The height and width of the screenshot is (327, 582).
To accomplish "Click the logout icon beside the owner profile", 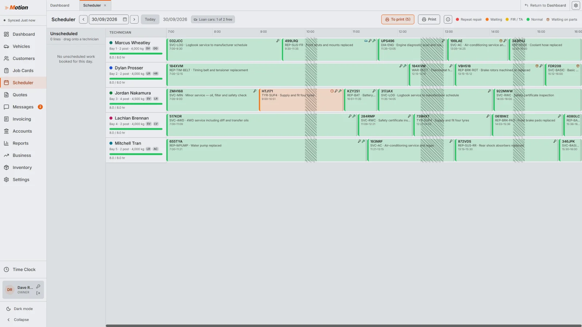I will [x=38, y=293].
